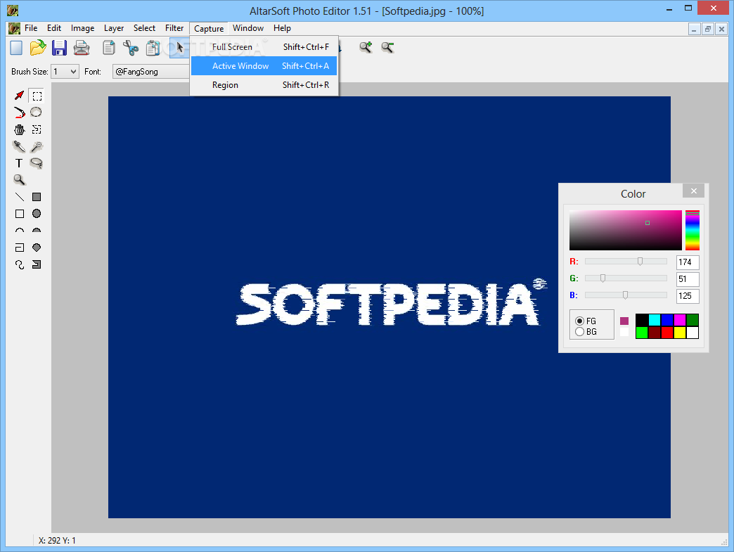
Task: Open the Help menu
Action: [x=282, y=28]
